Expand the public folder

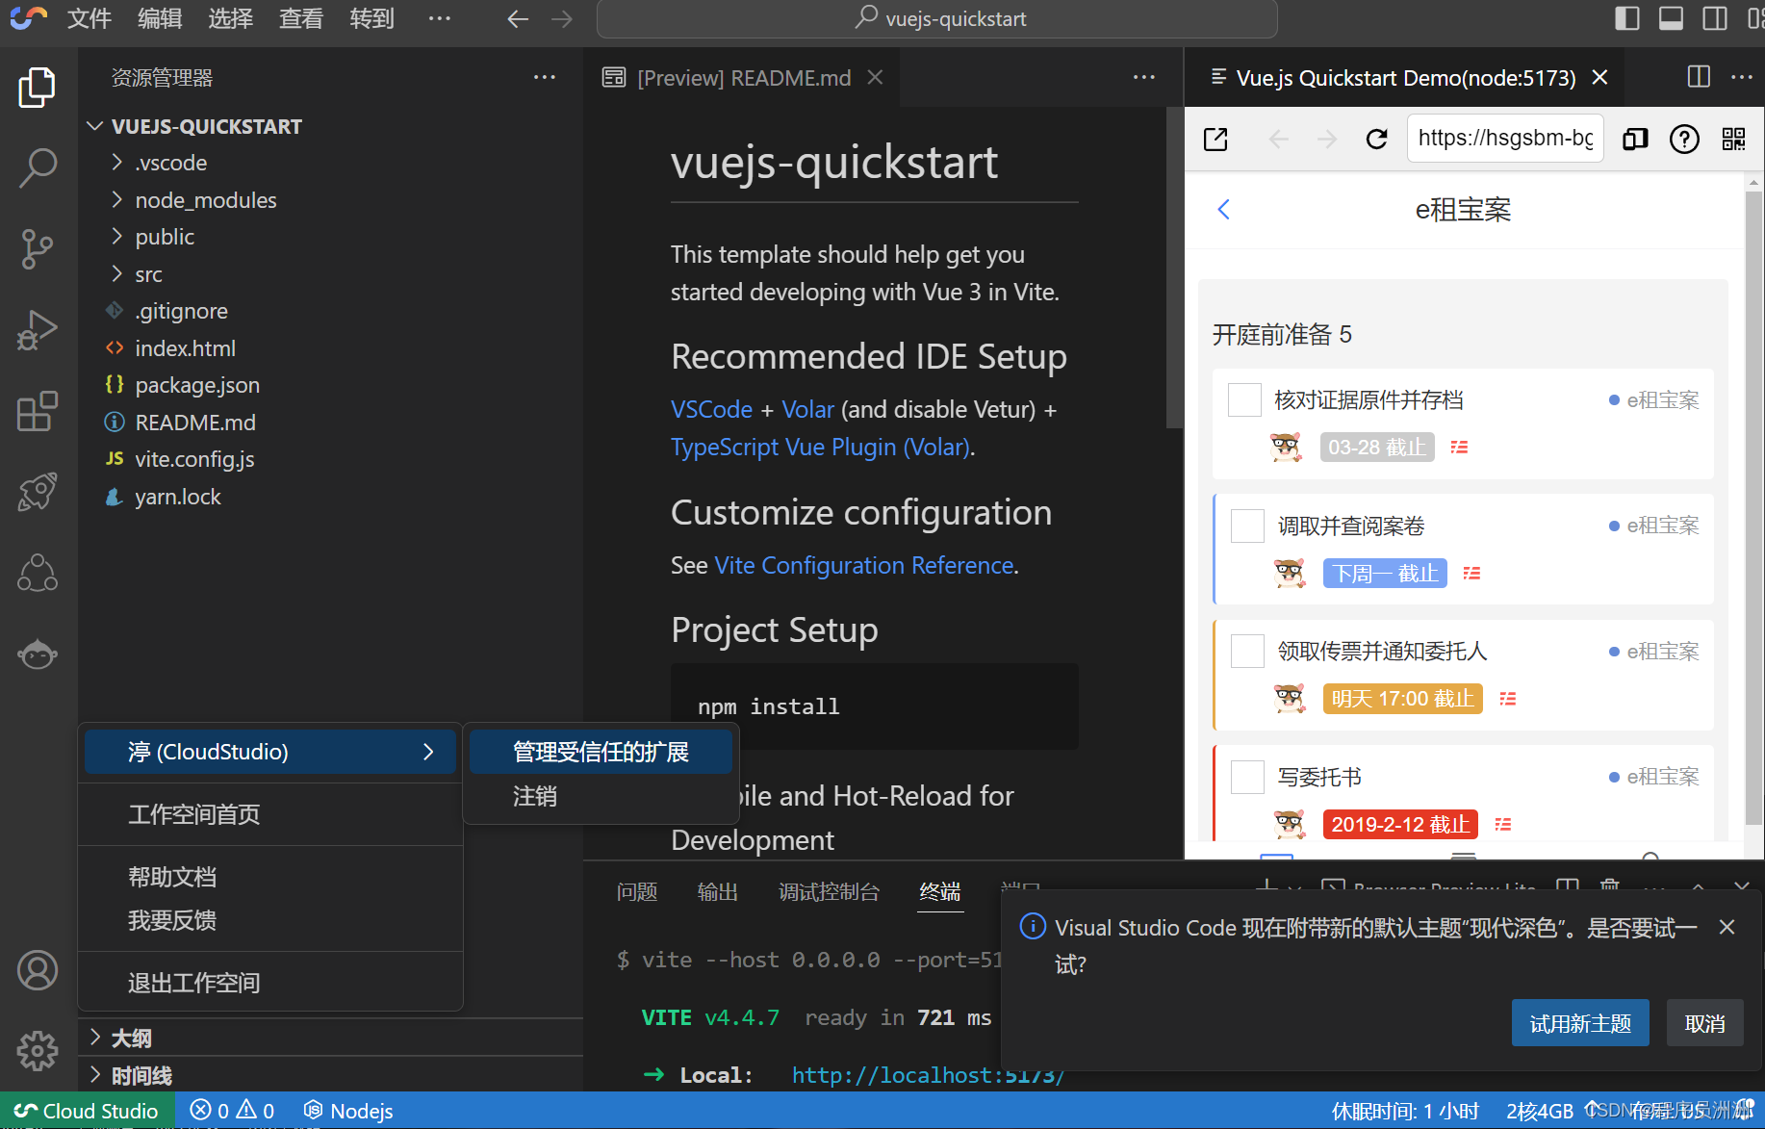click(117, 237)
